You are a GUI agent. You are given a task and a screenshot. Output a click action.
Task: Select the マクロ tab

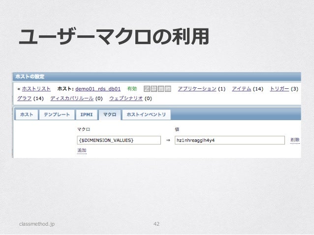tap(110, 115)
